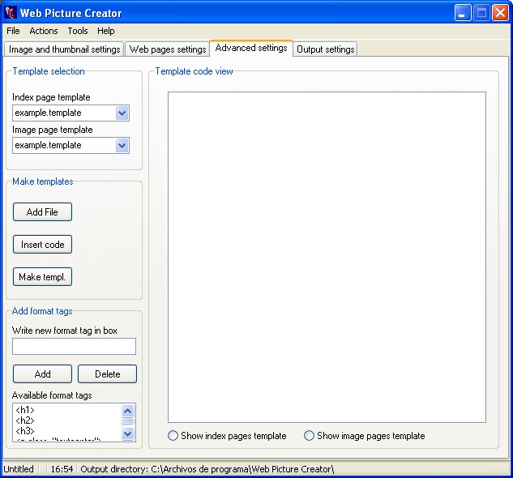Switch to Output settings tab
Viewport: 513px width, 478px height.
click(x=325, y=49)
